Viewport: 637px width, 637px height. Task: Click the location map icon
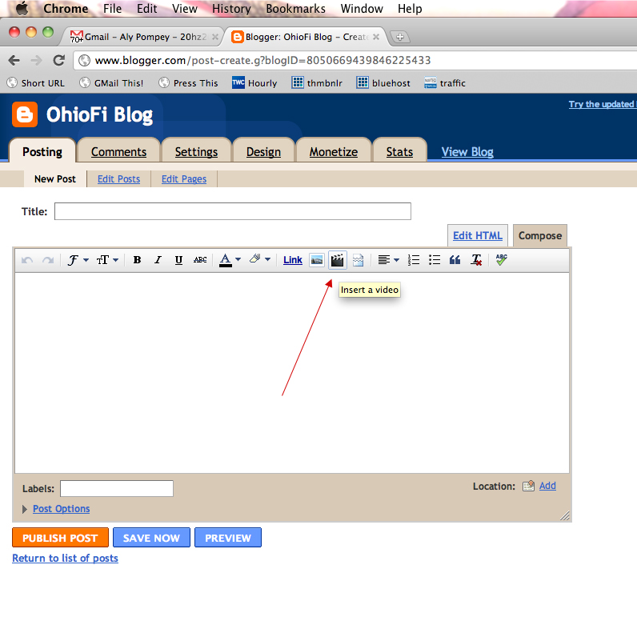pyautogui.click(x=528, y=486)
